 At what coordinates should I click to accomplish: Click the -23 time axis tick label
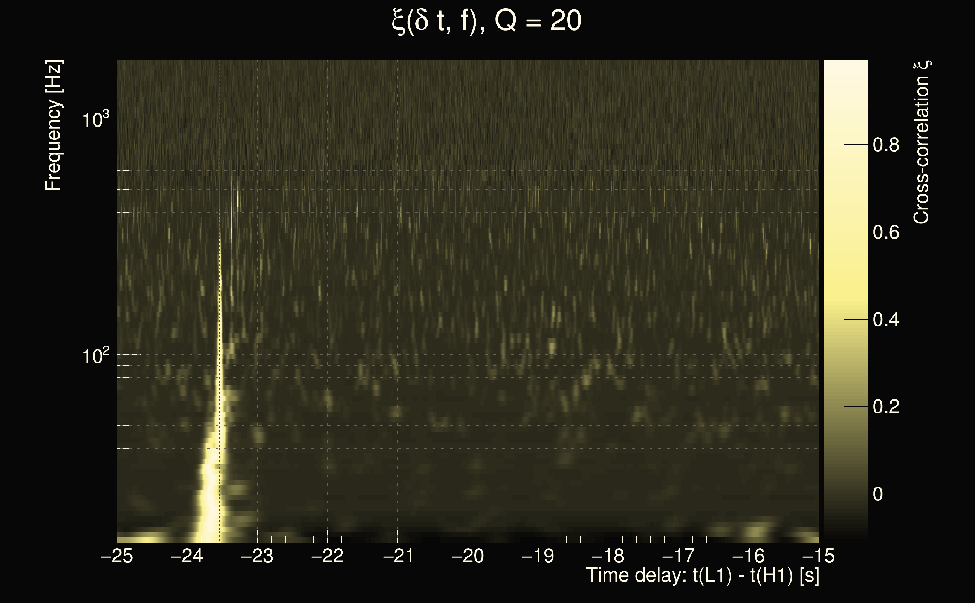pos(257,556)
